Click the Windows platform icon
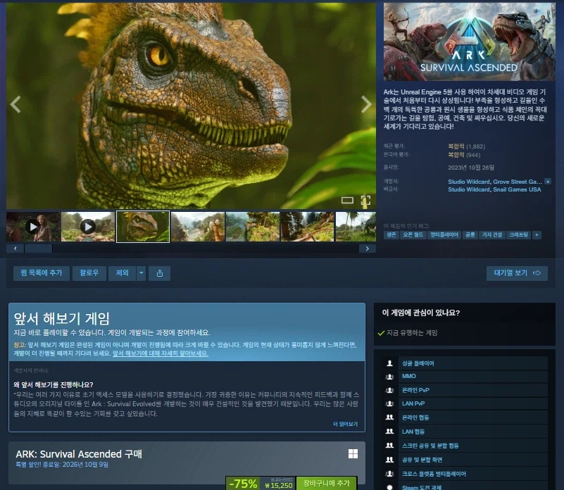The width and height of the screenshot is (564, 490). (x=353, y=453)
